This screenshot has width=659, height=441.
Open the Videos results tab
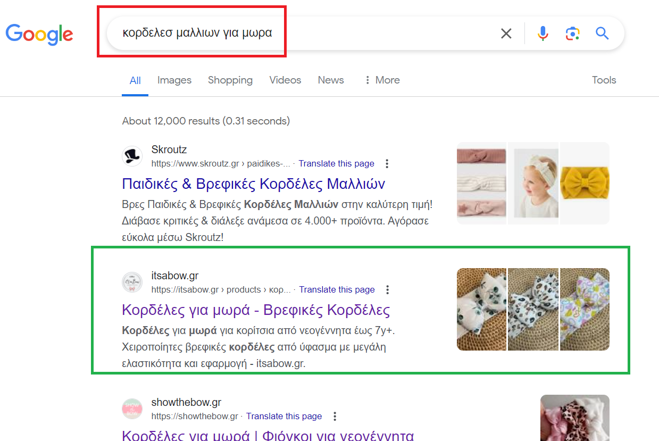[x=285, y=80]
